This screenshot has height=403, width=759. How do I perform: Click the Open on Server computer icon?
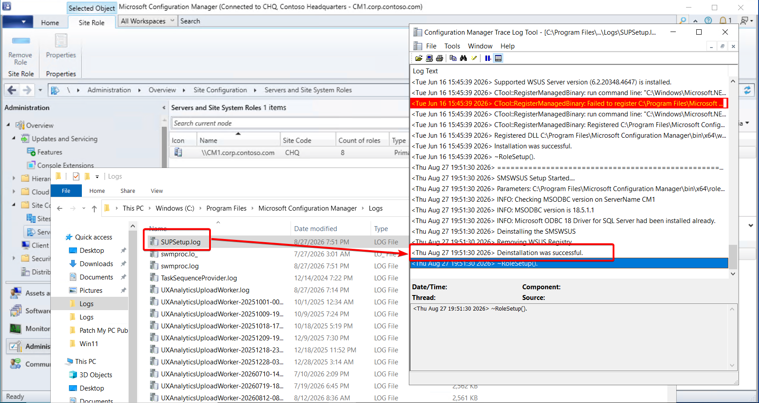(429, 58)
